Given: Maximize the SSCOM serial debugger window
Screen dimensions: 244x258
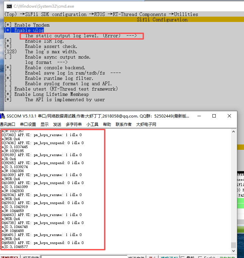Looking at the screenshot, I should pos(214,116).
